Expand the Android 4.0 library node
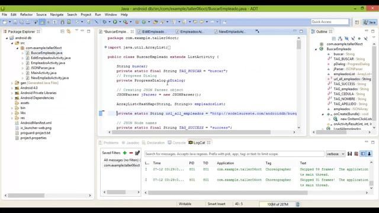This screenshot has height=213, width=379. pos(12,88)
